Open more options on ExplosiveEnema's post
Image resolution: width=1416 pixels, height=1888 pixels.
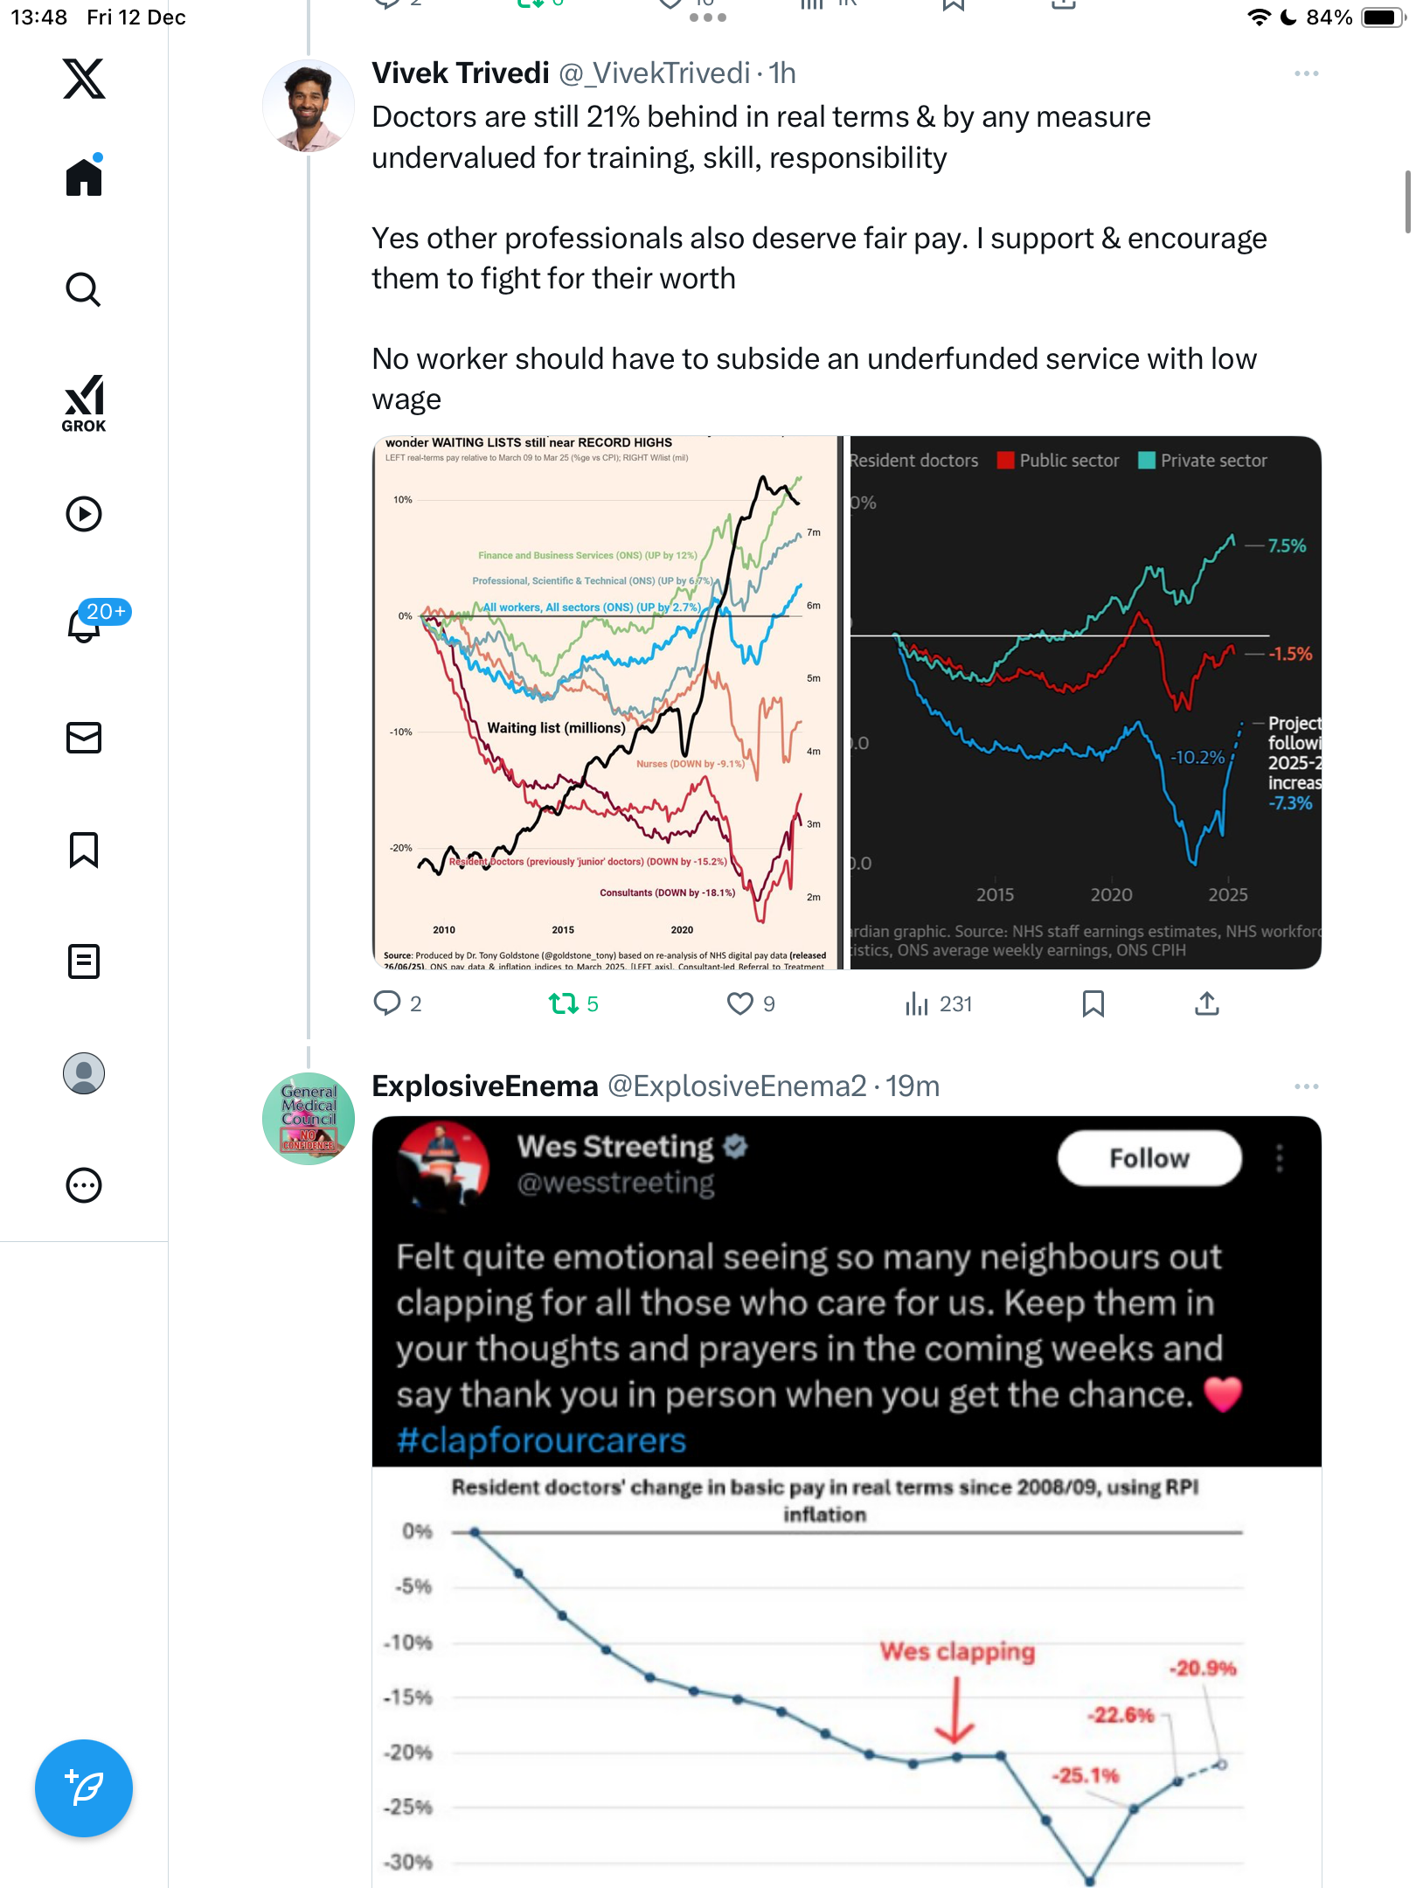tap(1306, 1086)
